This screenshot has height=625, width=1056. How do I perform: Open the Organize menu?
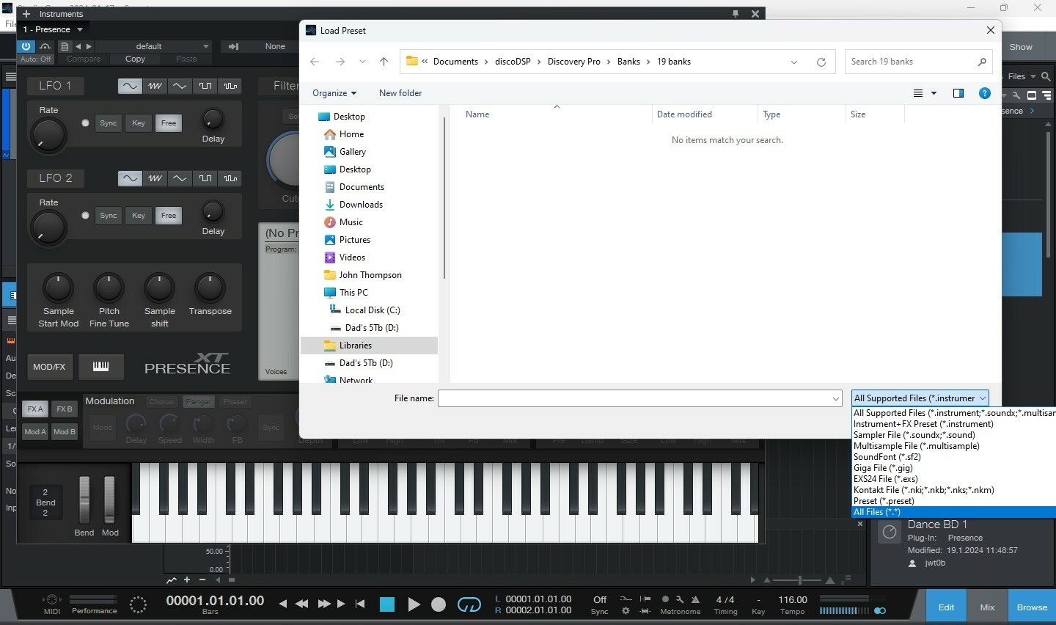(x=334, y=93)
